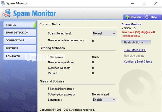
Task: Click the 'Filtering Statistics' heading
Action: [x=52, y=48]
